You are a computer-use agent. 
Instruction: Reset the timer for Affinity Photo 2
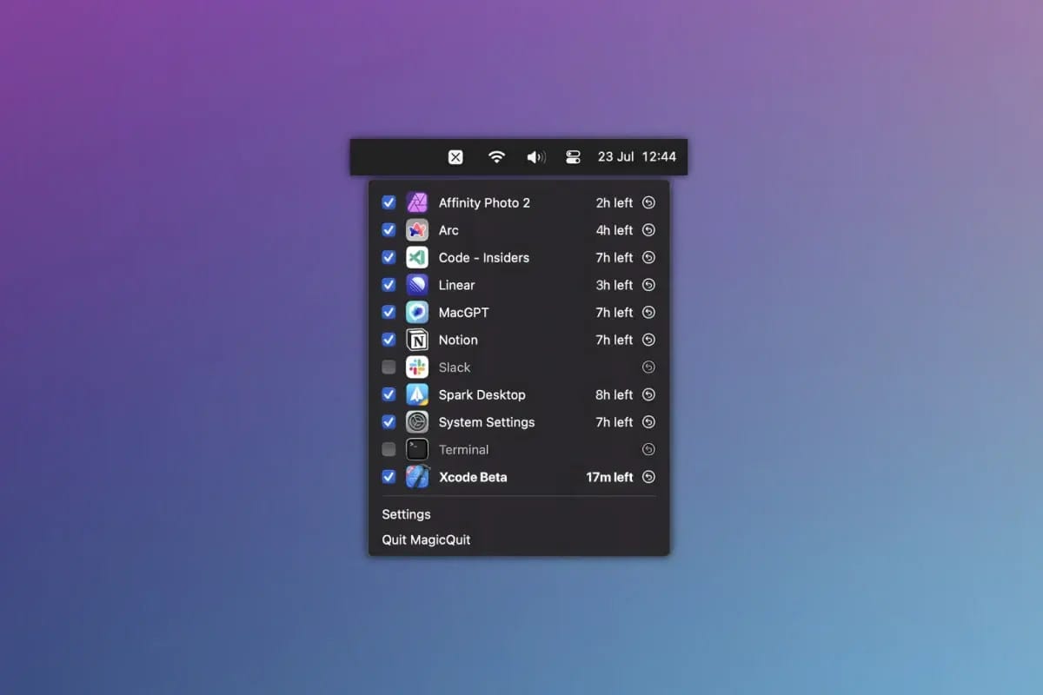click(648, 202)
